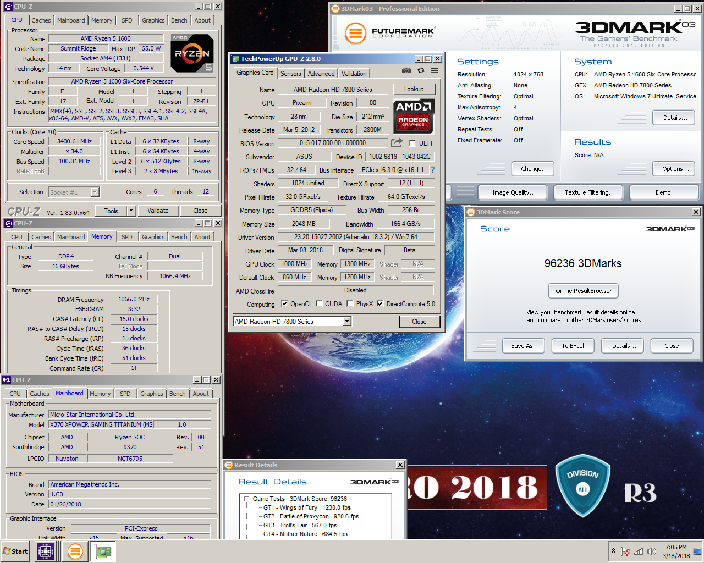Click the Options... button under Results
704x563 pixels.
(x=675, y=169)
